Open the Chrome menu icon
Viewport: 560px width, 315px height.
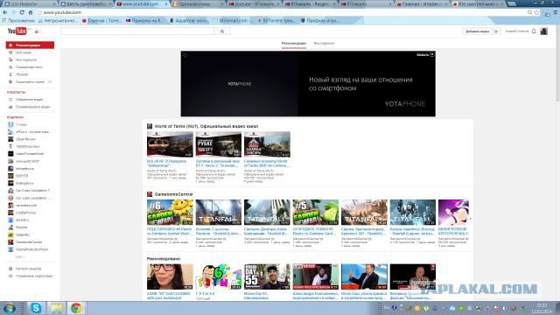pyautogui.click(x=556, y=12)
